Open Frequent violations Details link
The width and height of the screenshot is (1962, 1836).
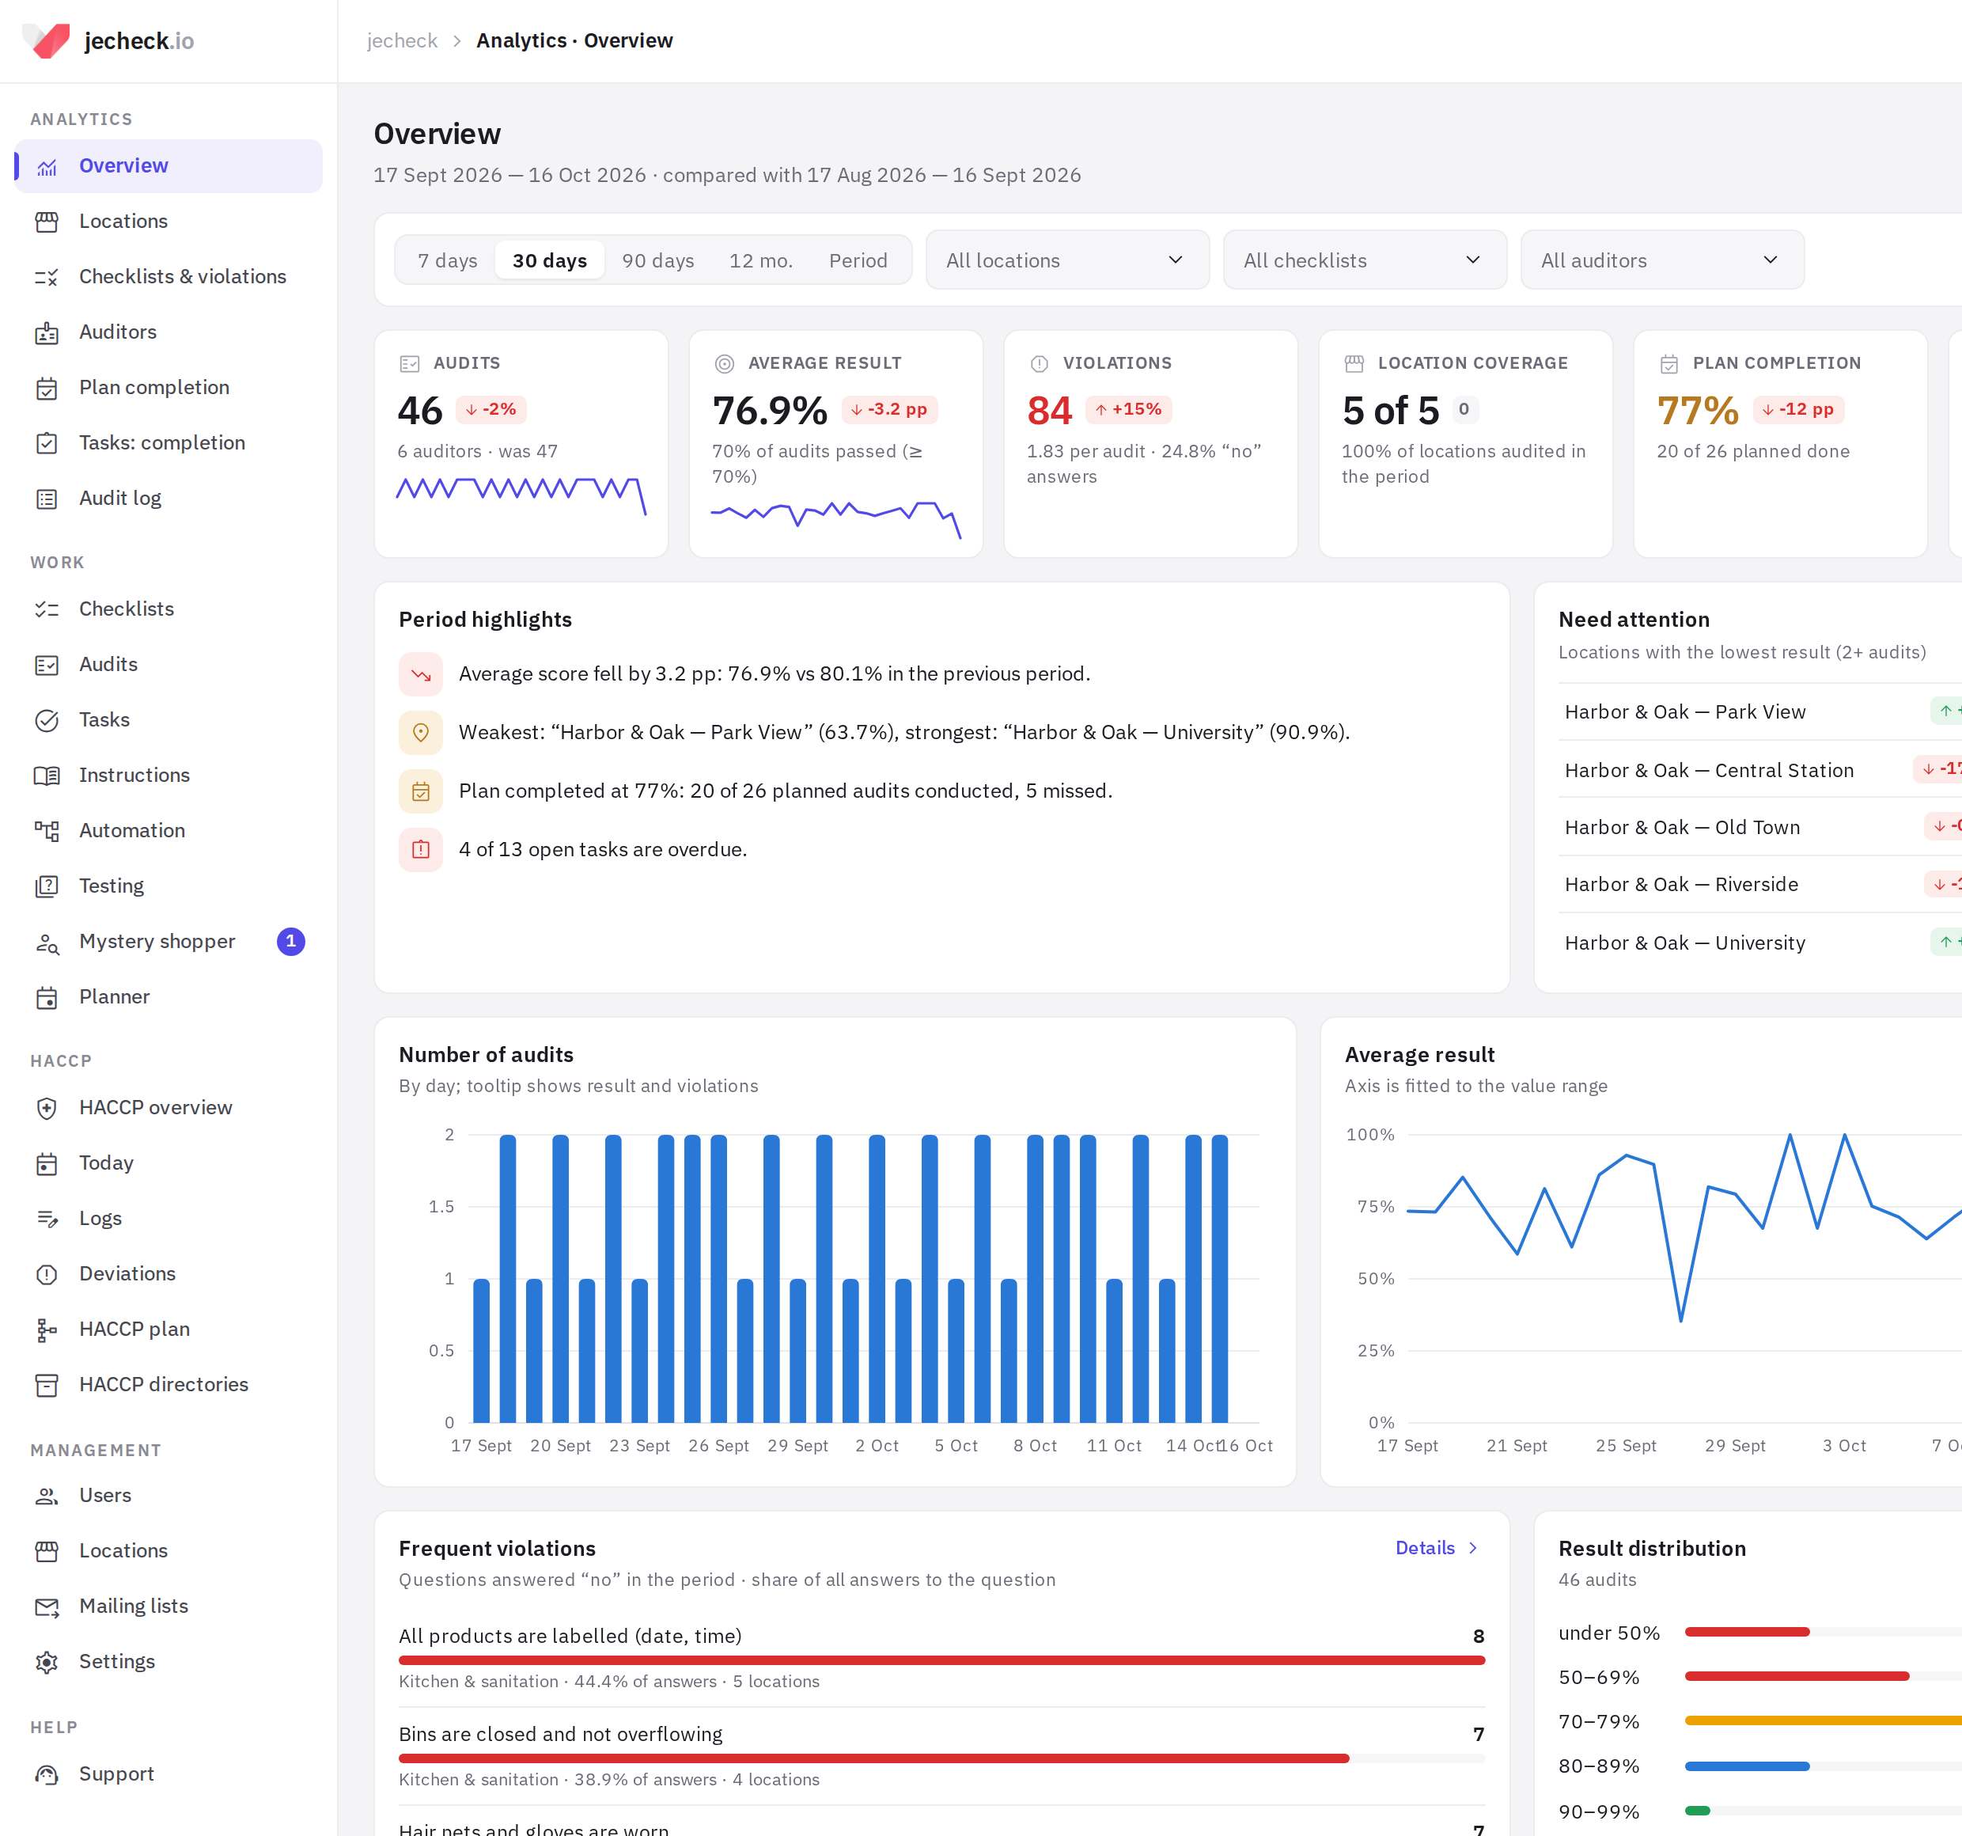1437,1548
